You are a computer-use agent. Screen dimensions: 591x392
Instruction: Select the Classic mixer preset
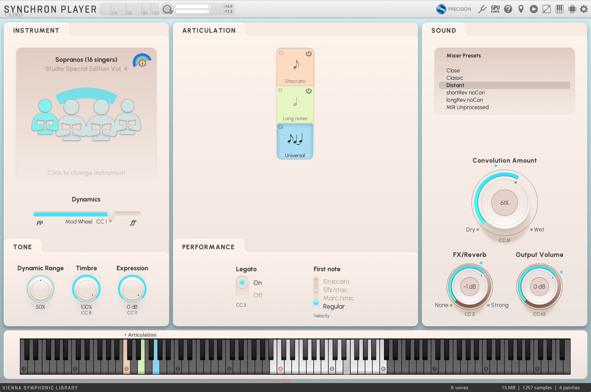(455, 78)
